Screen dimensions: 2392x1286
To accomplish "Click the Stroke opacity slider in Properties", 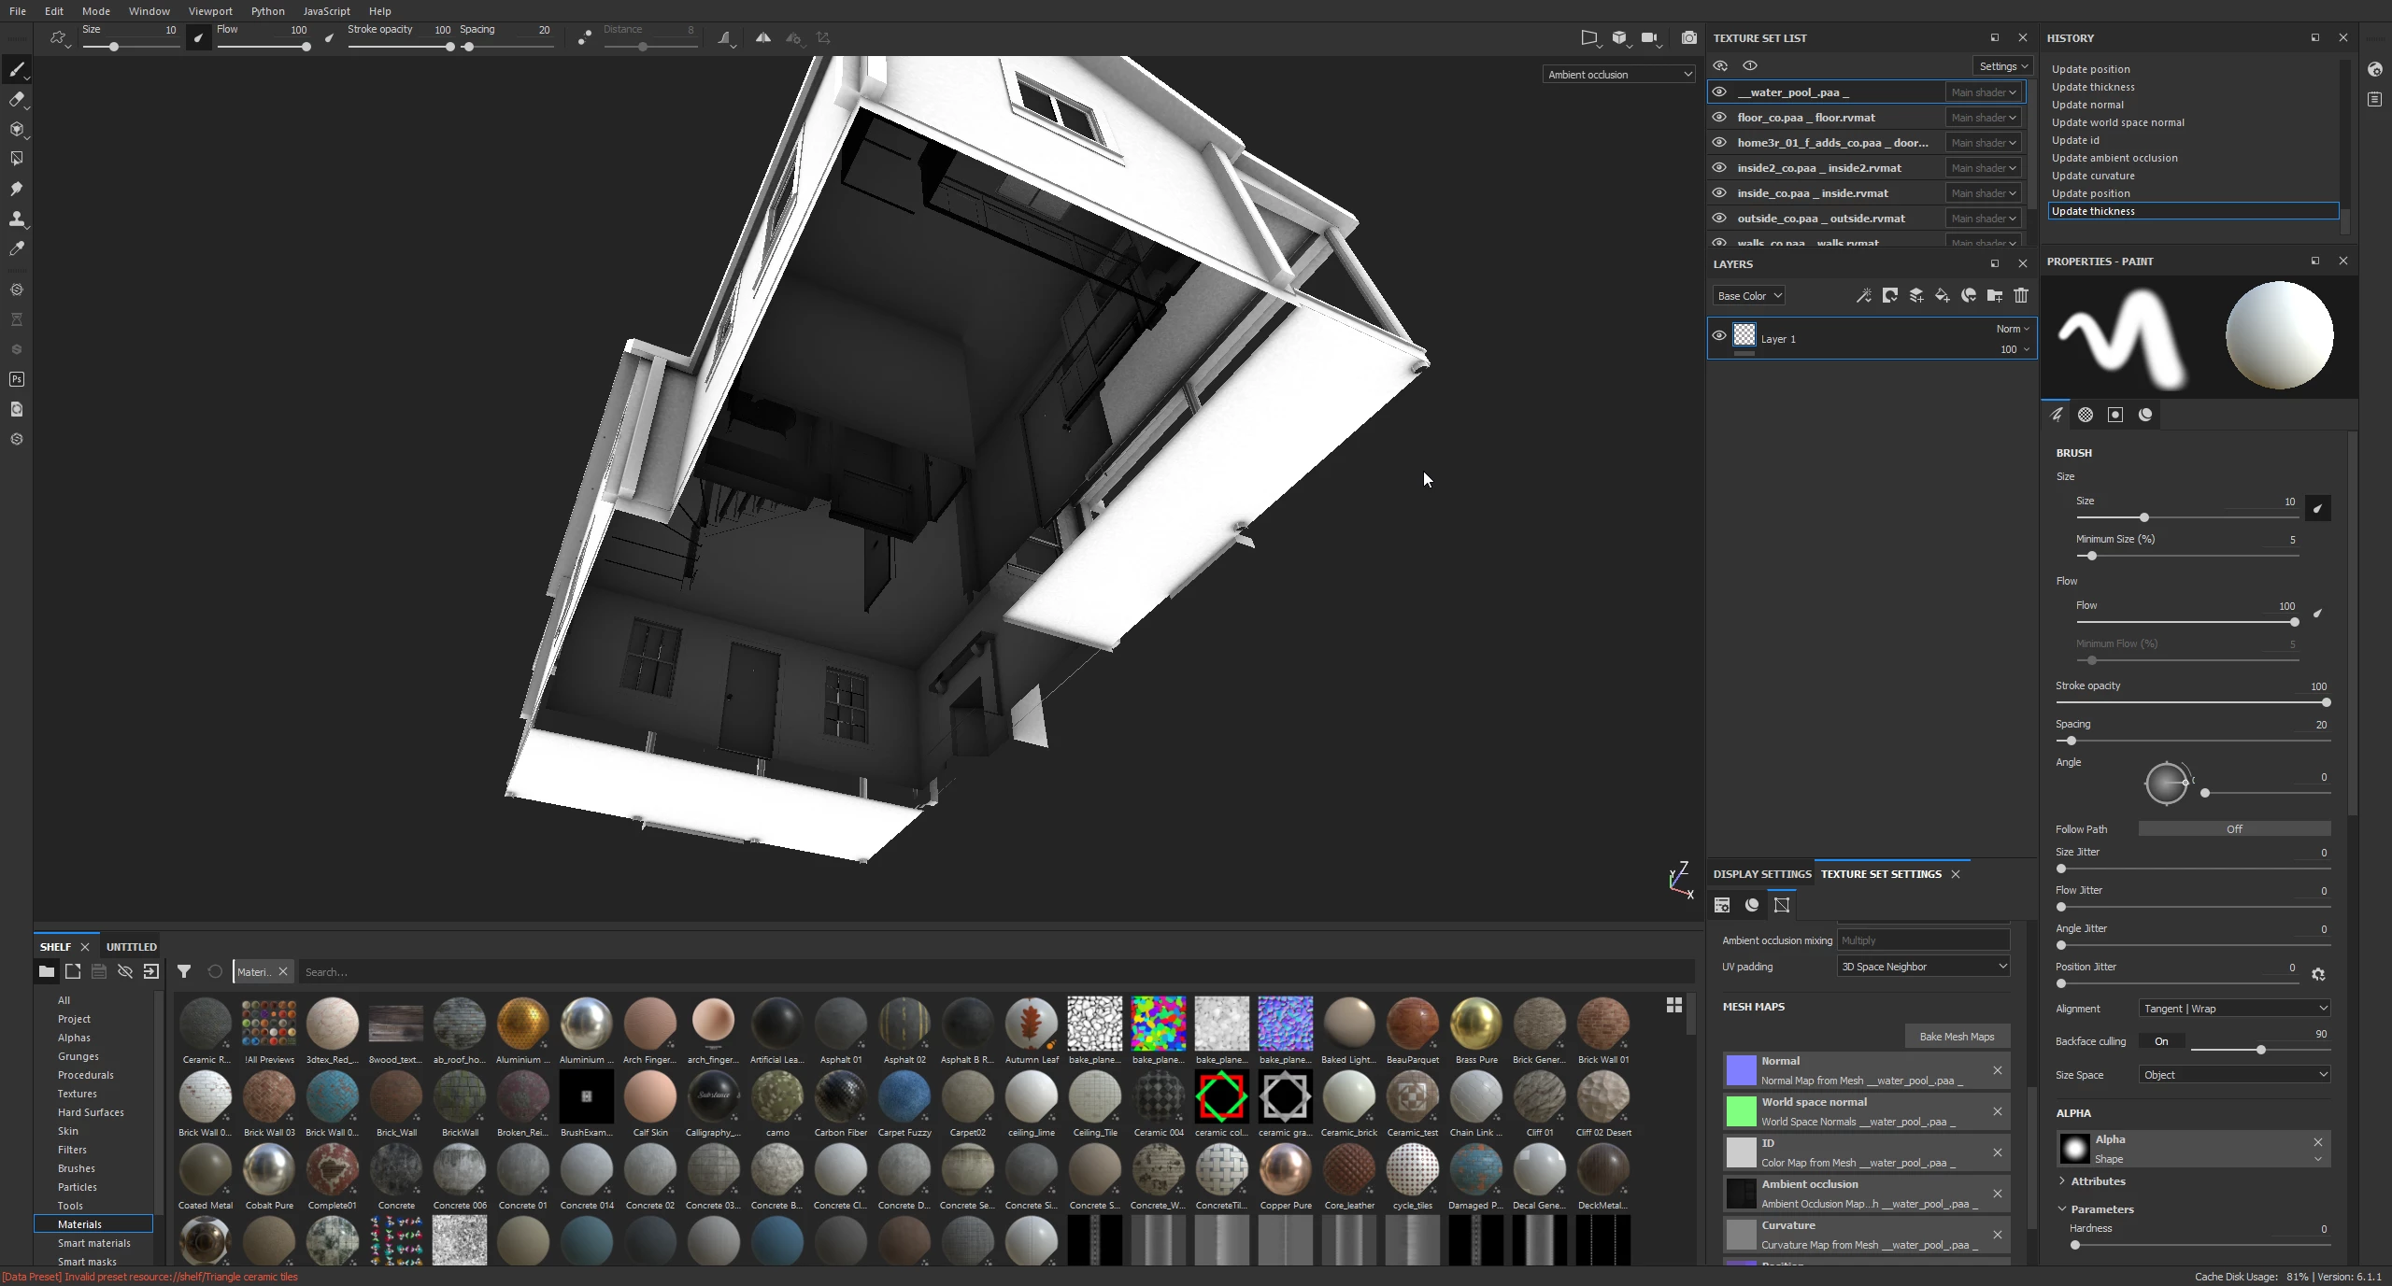I will coord(2192,702).
